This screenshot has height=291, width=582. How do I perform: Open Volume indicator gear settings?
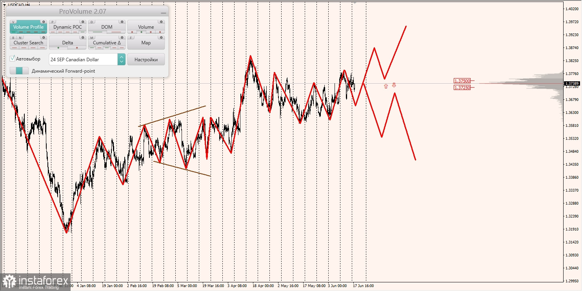click(161, 22)
